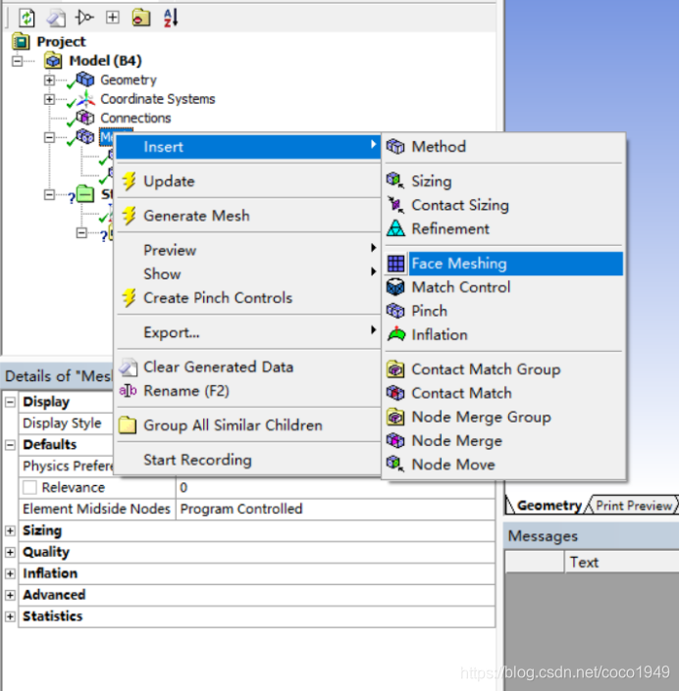Click the Sizing submenu icon
The height and width of the screenshot is (691, 680).
coord(395,180)
